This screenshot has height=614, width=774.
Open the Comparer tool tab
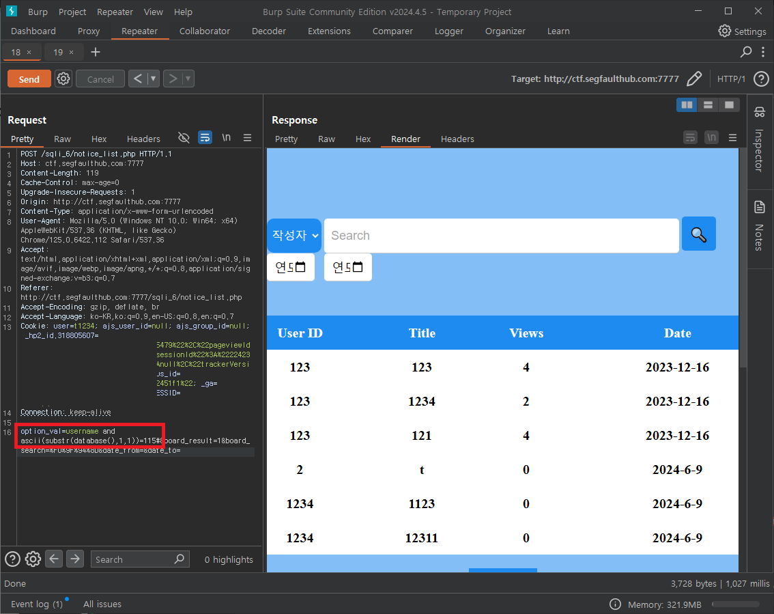click(392, 31)
